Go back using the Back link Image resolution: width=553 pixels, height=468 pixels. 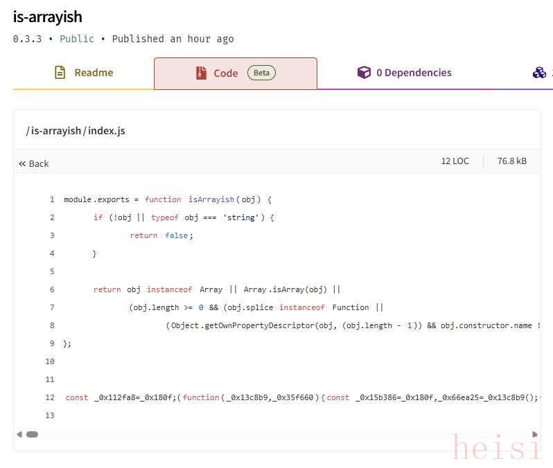point(38,164)
